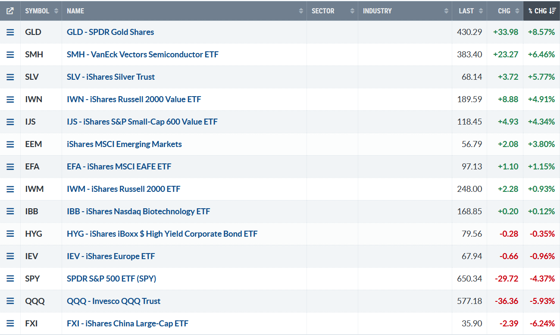Click the hamburger icon next to HYG
The height and width of the screenshot is (335, 560).
[10, 234]
